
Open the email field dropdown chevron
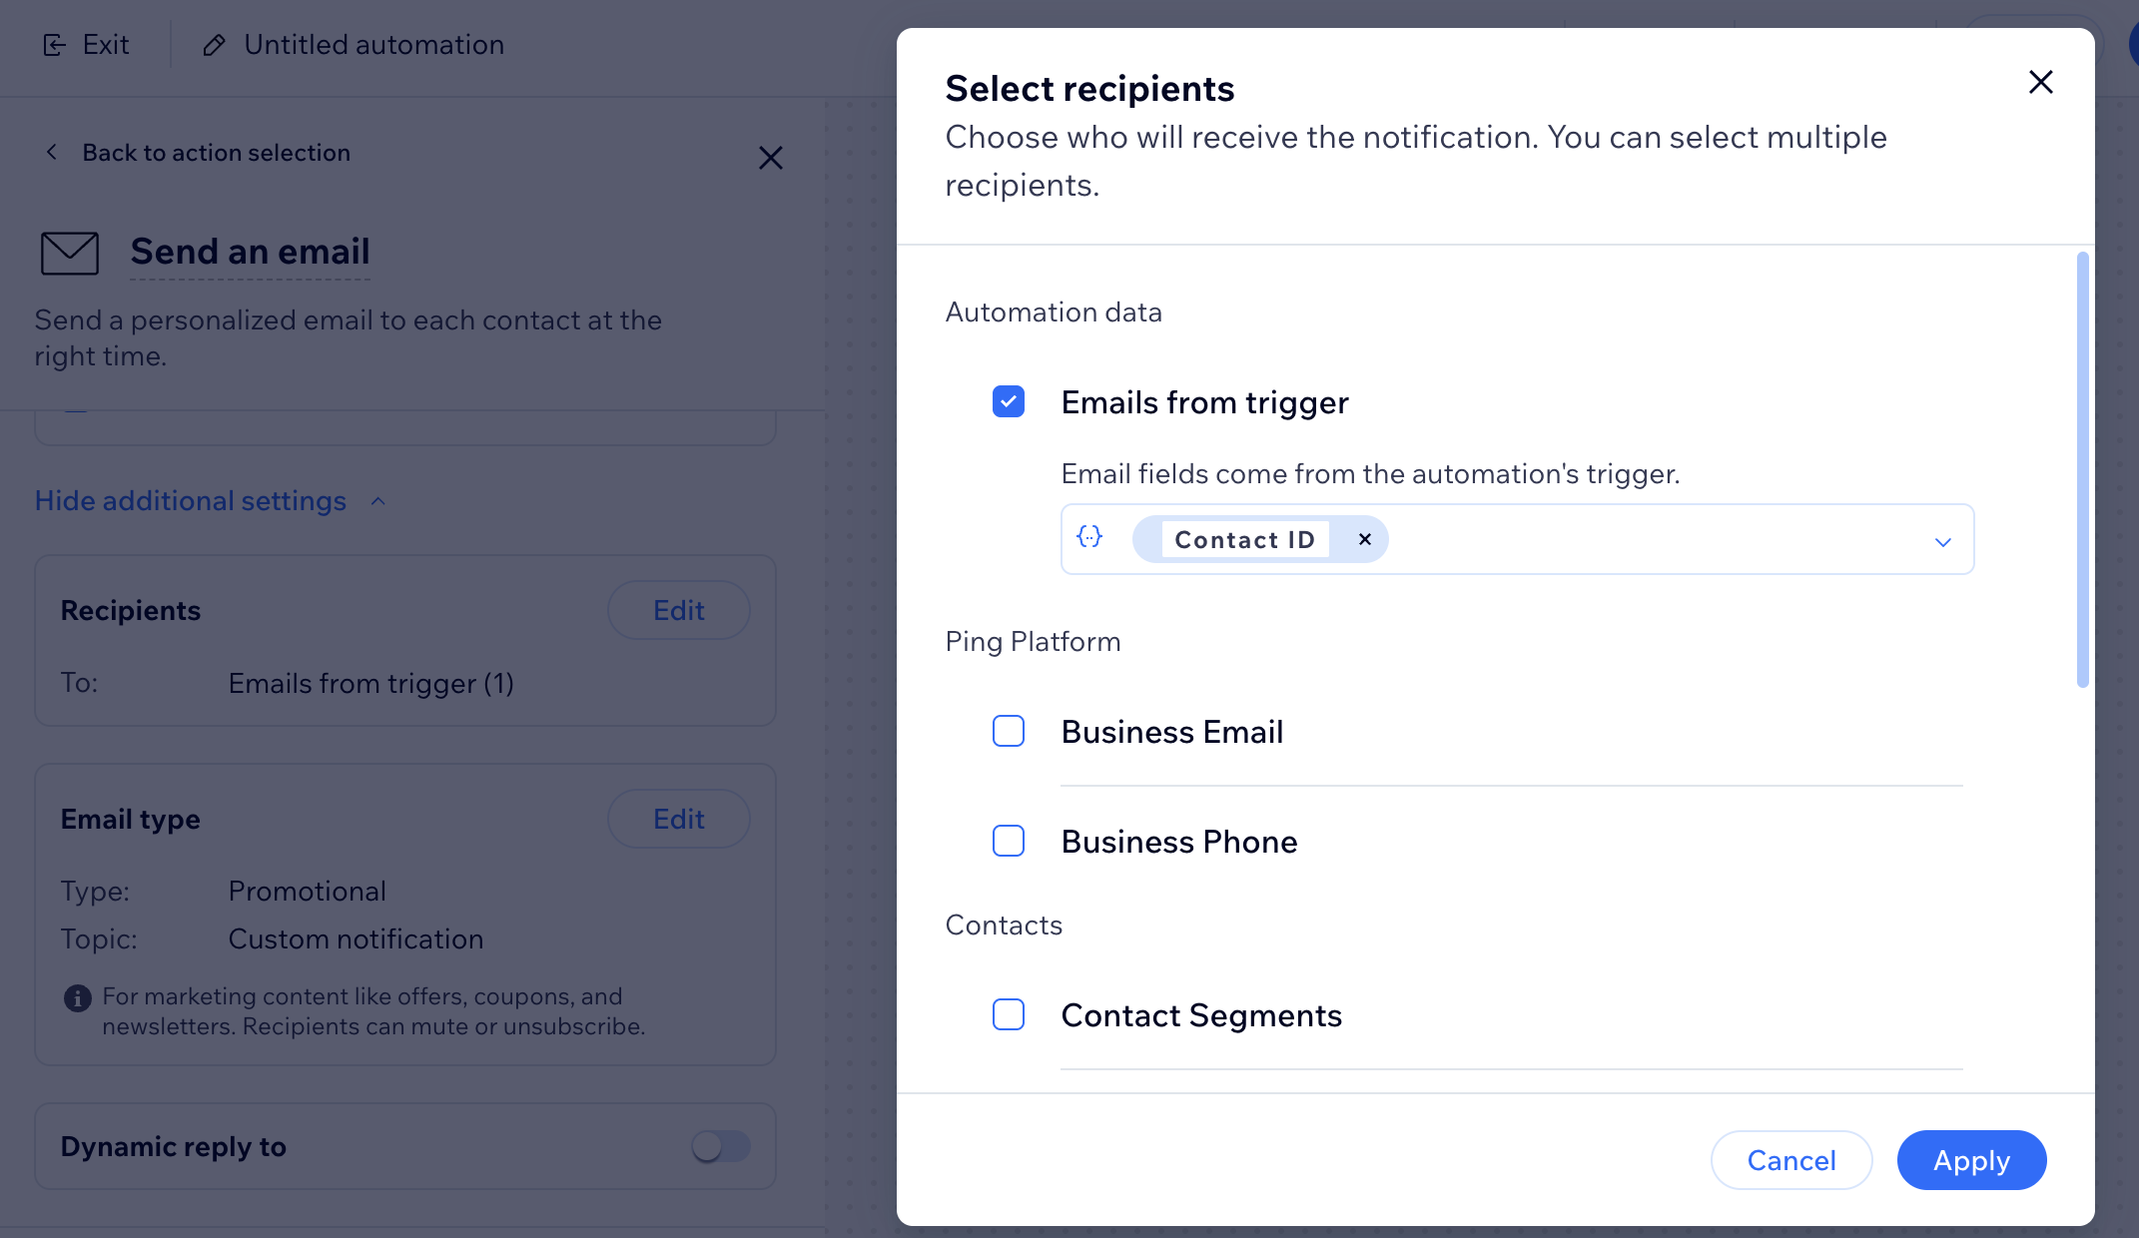point(1942,541)
